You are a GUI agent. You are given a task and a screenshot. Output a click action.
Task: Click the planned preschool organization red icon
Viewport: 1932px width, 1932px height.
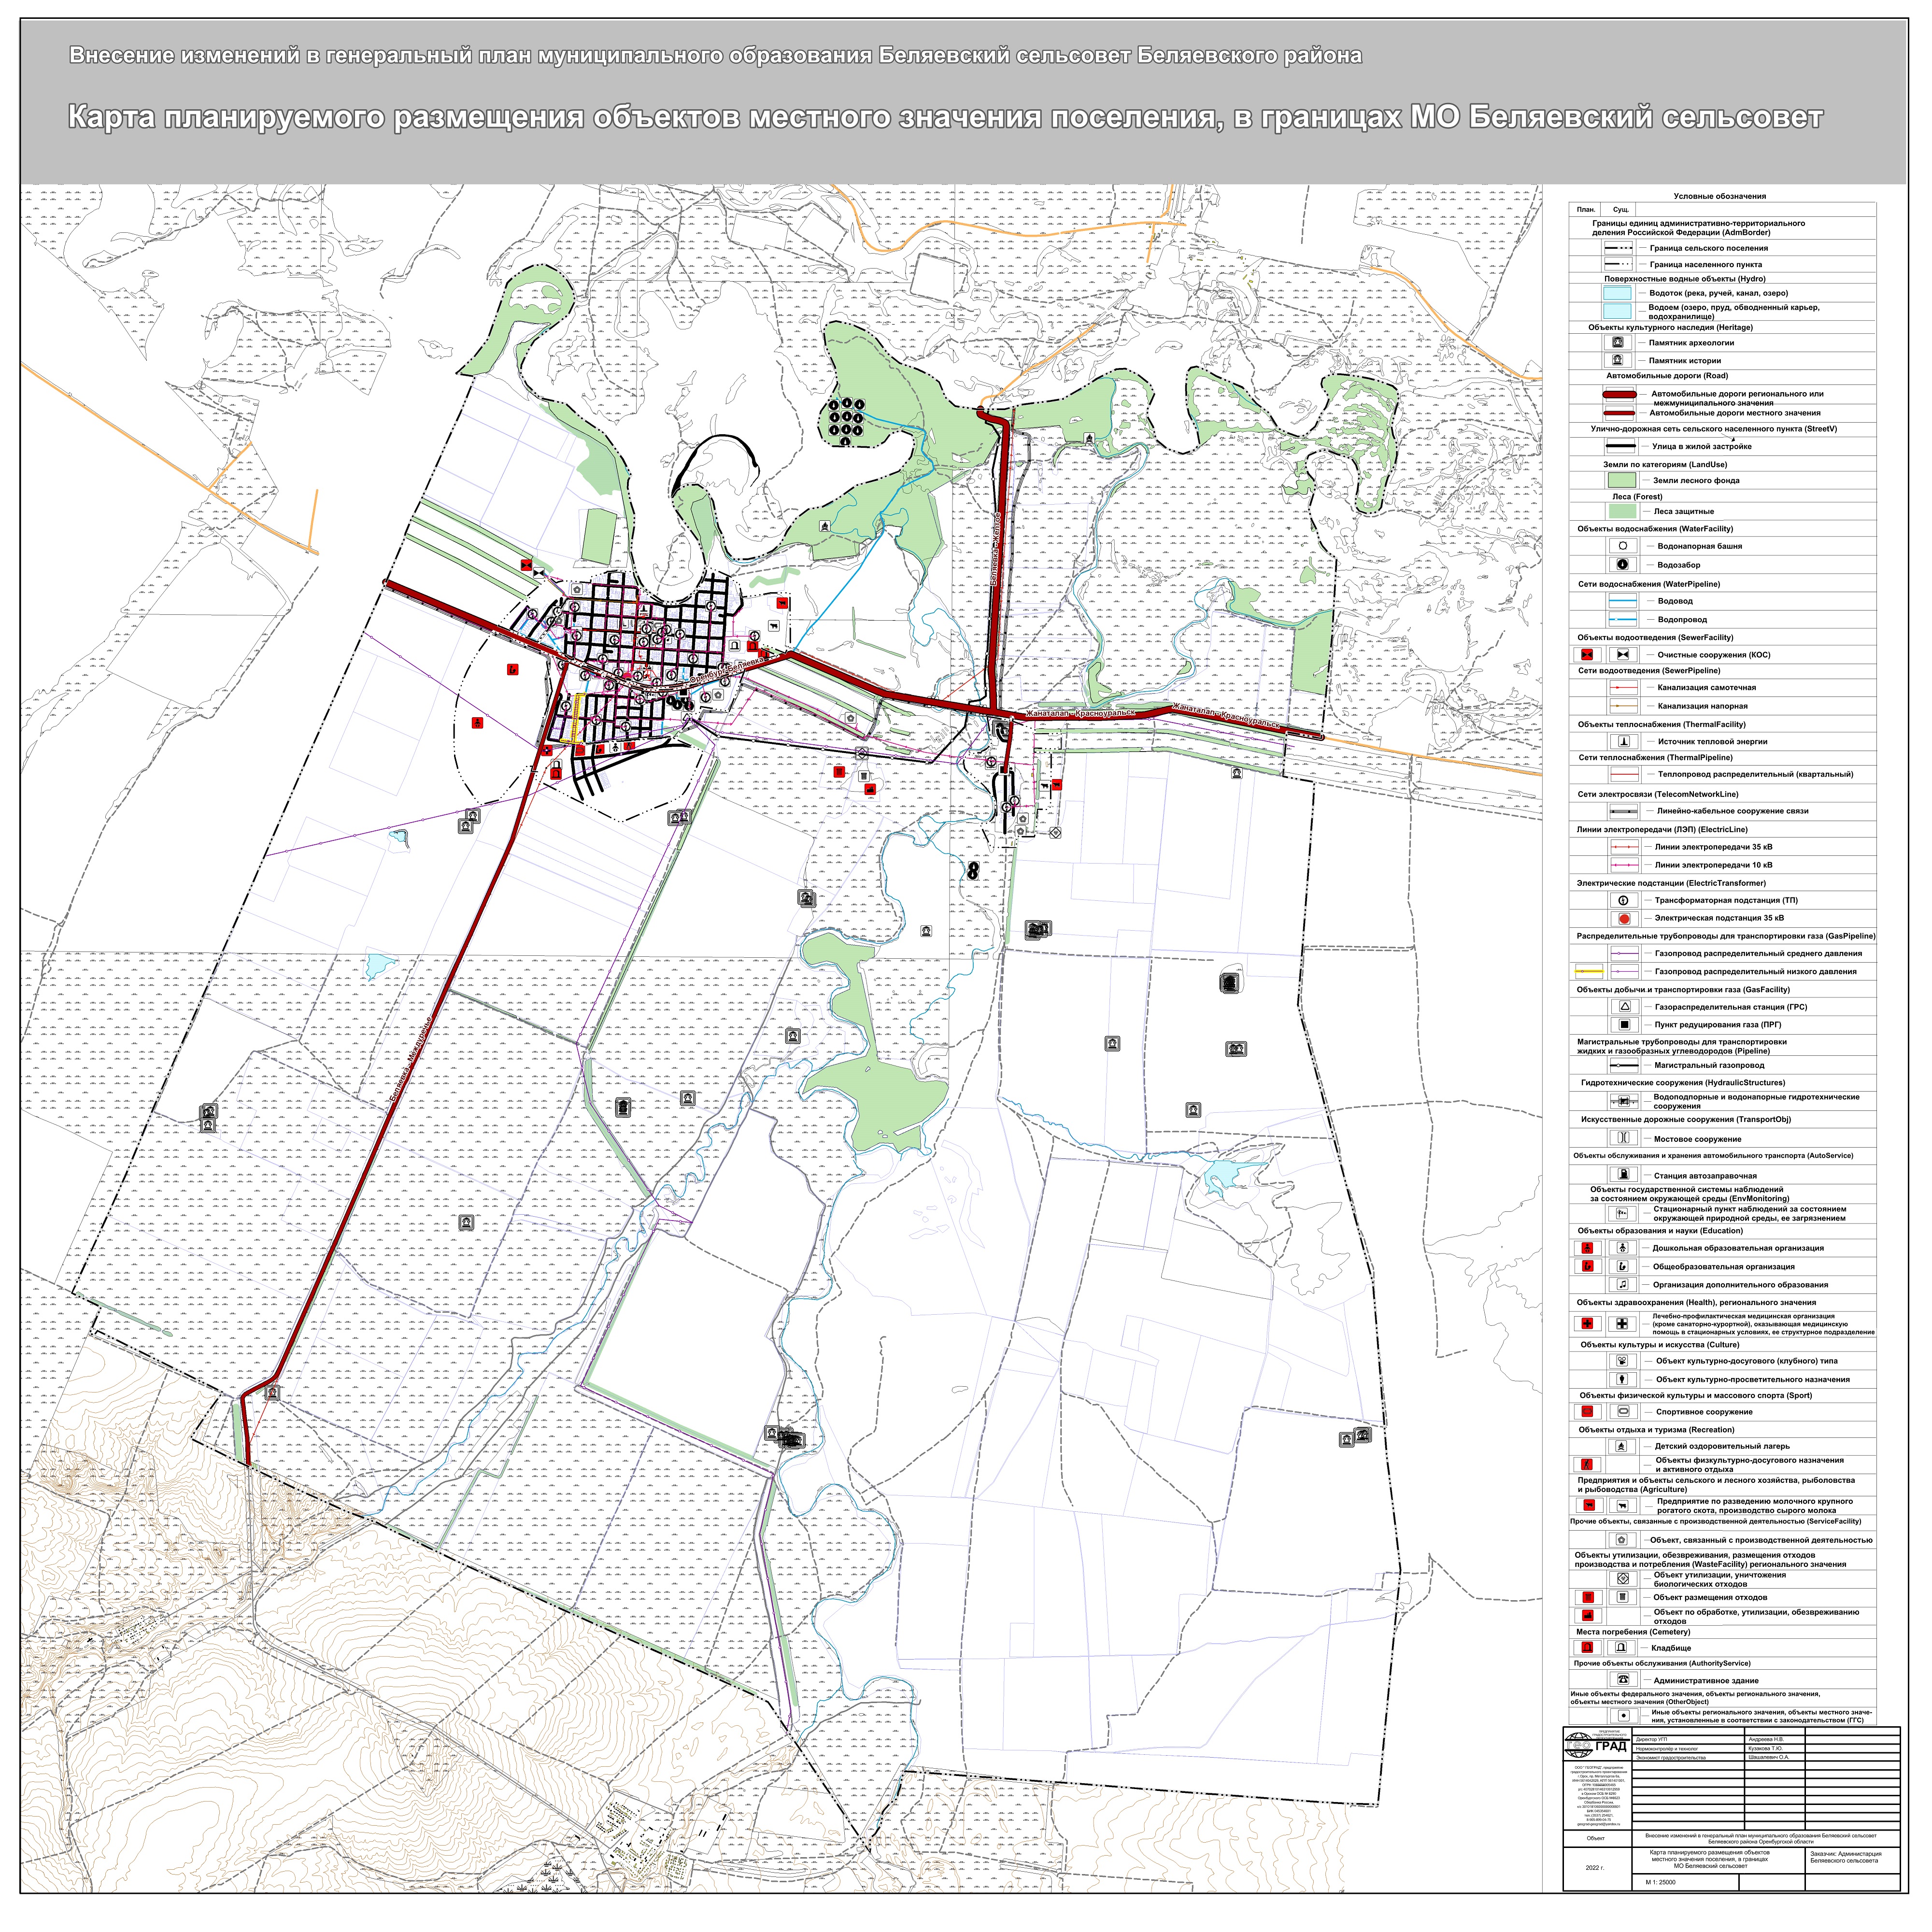[x=1586, y=1248]
